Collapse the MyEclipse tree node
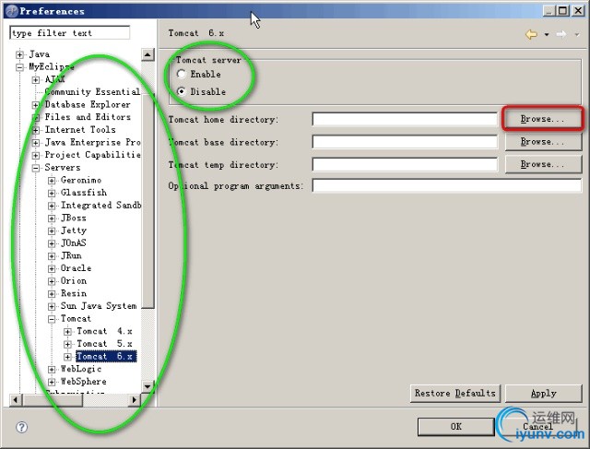Viewport: 590px width, 449px height. pos(20,67)
